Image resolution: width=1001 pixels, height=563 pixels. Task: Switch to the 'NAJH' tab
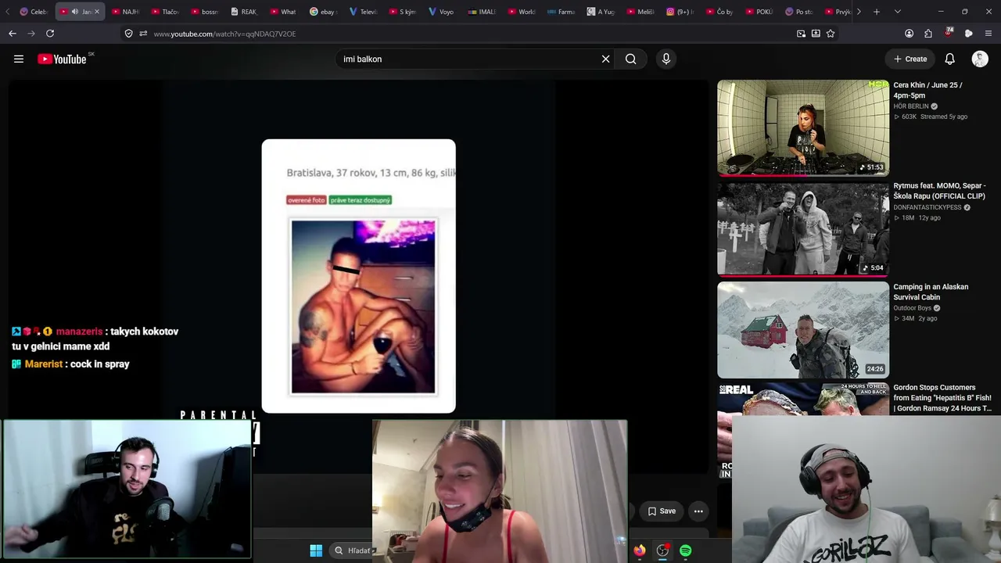coord(125,12)
